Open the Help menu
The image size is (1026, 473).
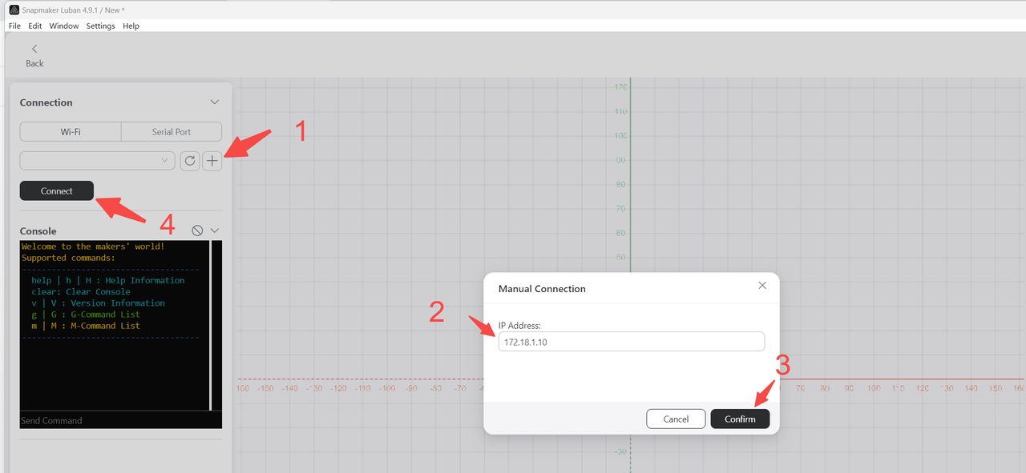coord(131,26)
